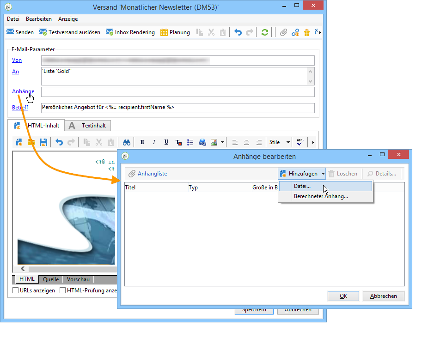Viewport: 428px width, 339px height.
Task: Center align text
Action: pos(246,142)
